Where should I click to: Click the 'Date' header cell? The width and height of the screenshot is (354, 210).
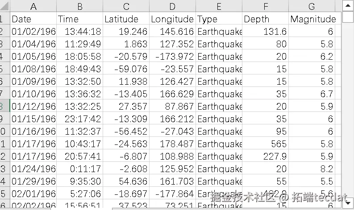pos(33,18)
